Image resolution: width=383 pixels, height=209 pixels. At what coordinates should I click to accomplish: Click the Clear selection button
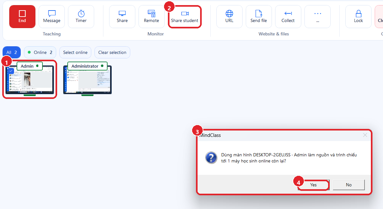point(112,52)
